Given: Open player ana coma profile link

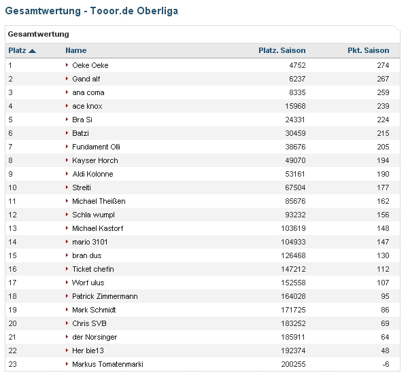Looking at the screenshot, I should [88, 92].
